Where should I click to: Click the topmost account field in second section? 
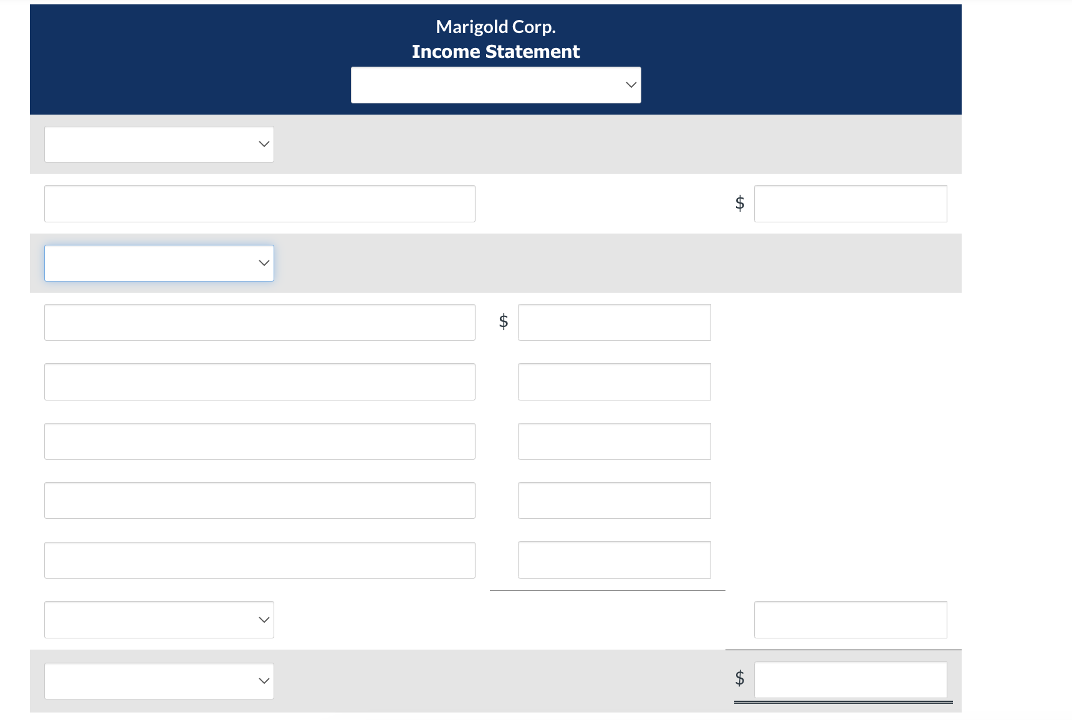[259, 322]
